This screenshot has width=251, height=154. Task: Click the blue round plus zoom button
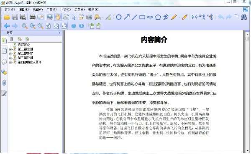(82, 26)
